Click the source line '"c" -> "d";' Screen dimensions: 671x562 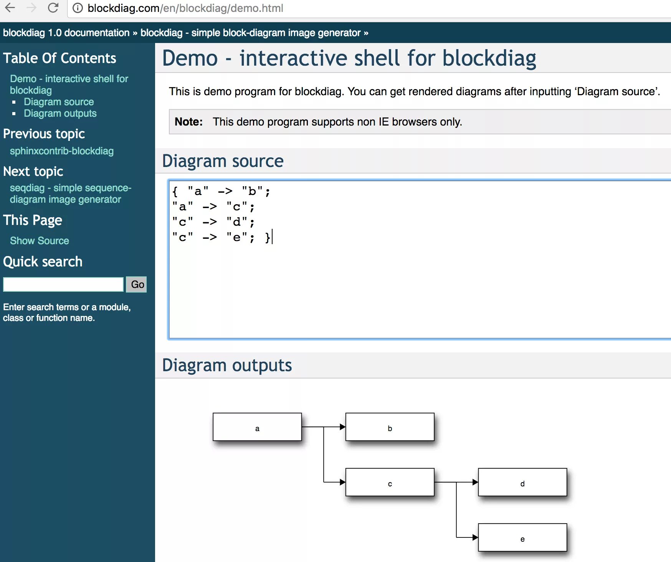click(x=213, y=222)
